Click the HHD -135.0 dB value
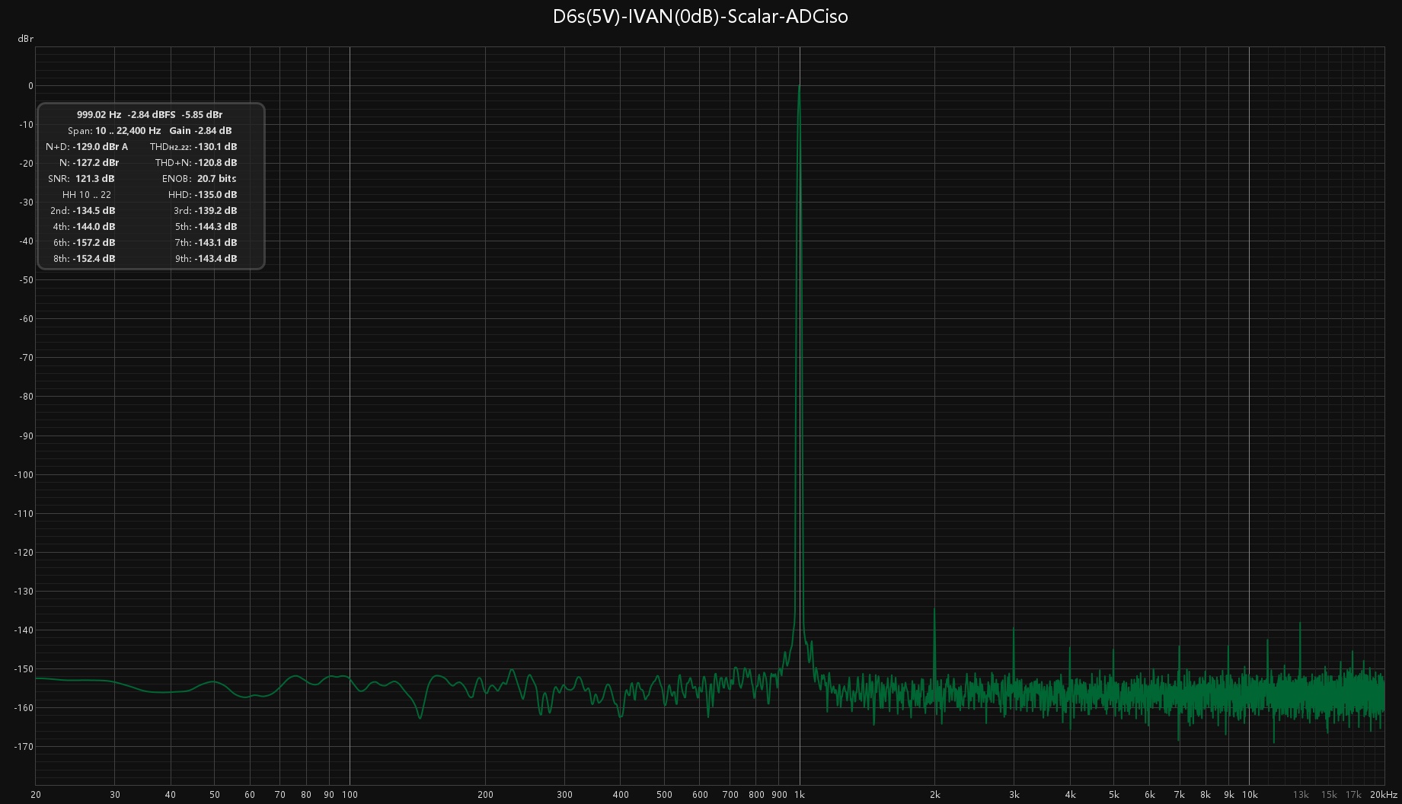The height and width of the screenshot is (804, 1402). [x=216, y=194]
